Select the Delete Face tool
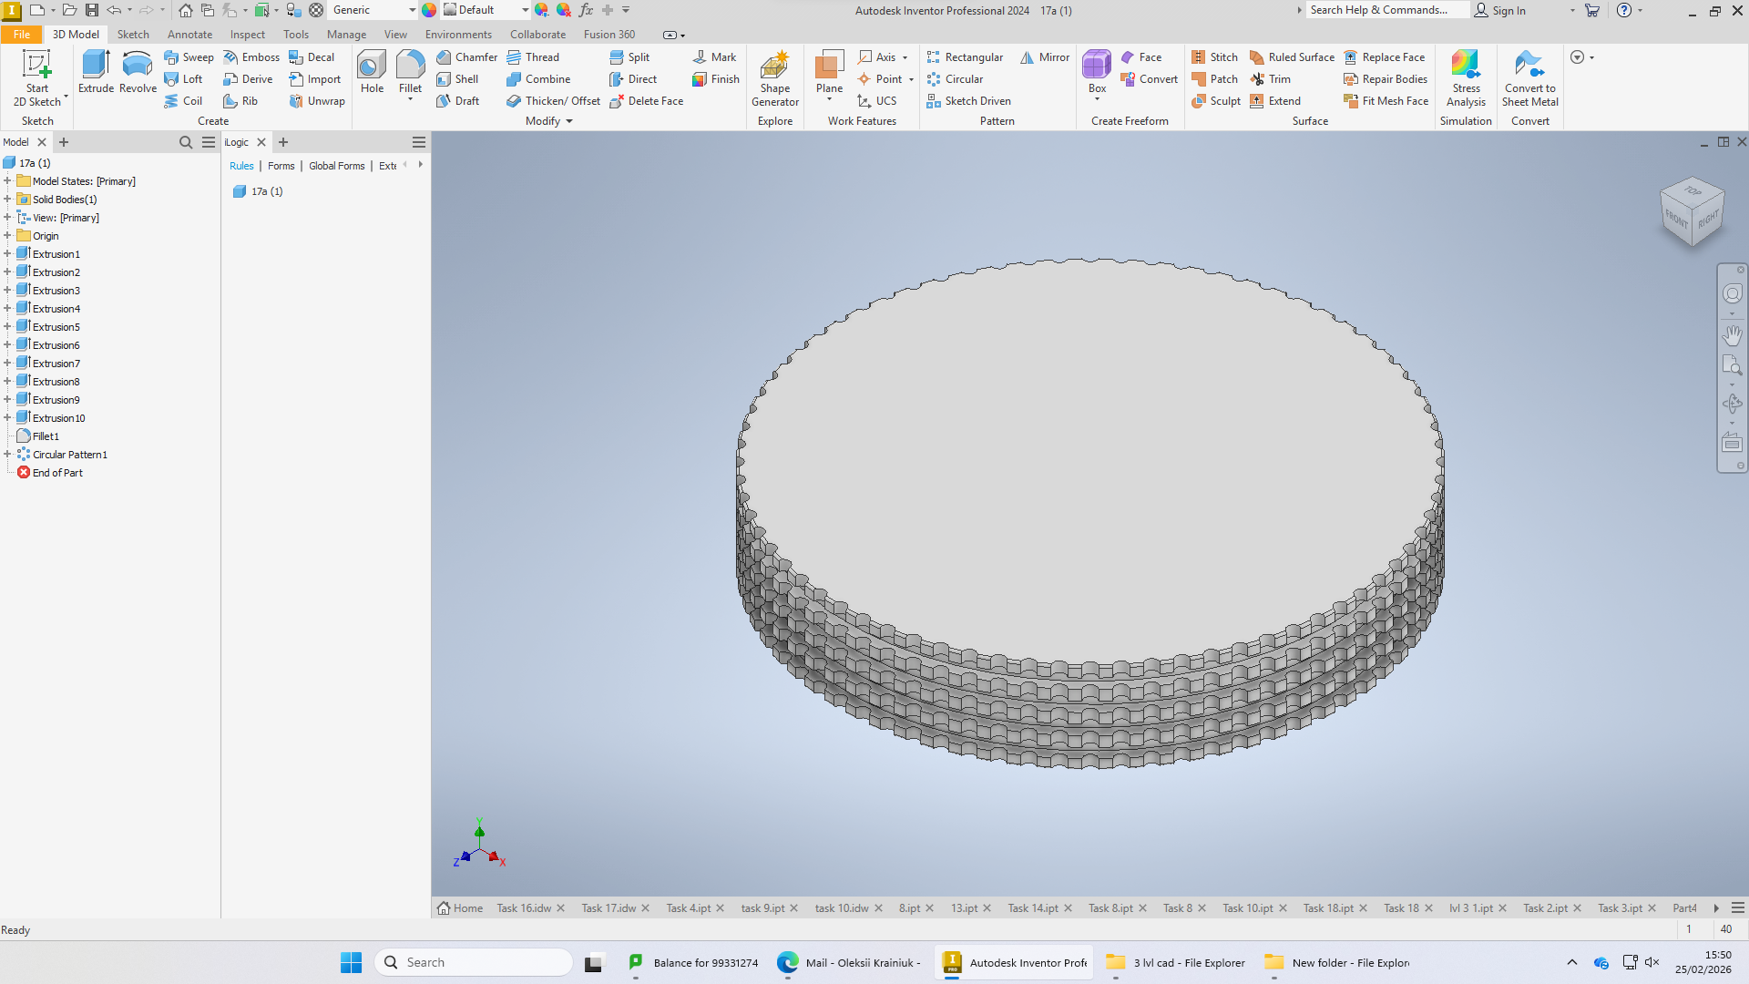Screen dimensions: 1749x984 pyautogui.click(x=646, y=100)
